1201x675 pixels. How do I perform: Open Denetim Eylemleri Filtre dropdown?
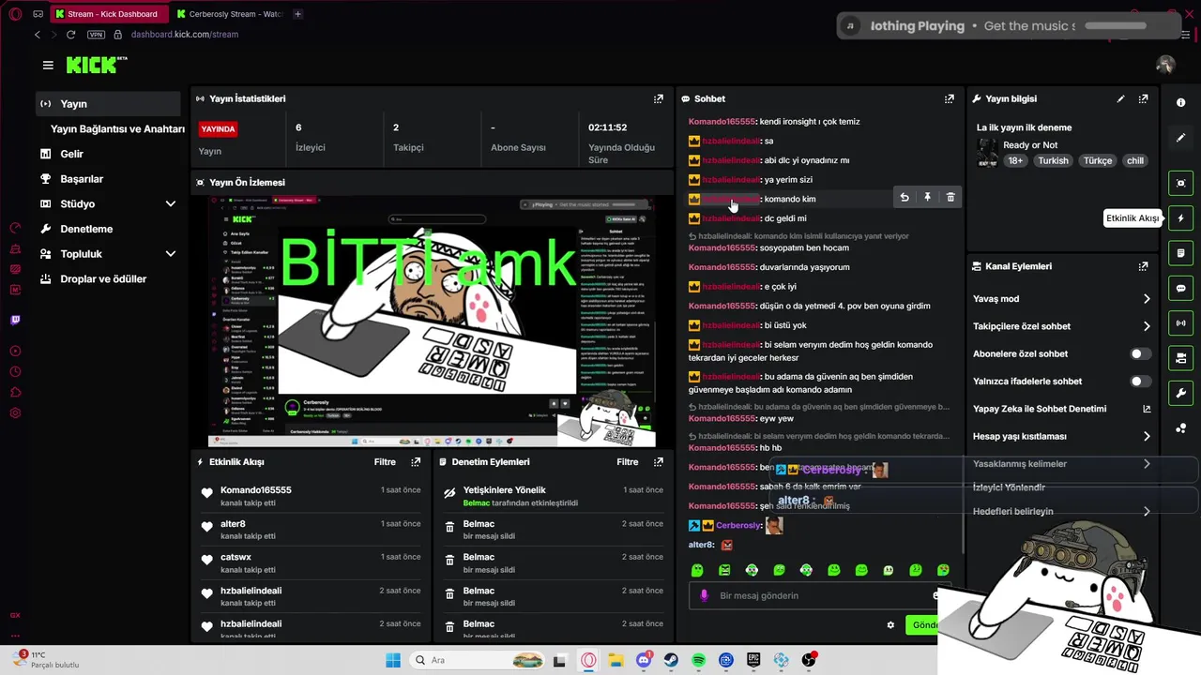(x=628, y=462)
